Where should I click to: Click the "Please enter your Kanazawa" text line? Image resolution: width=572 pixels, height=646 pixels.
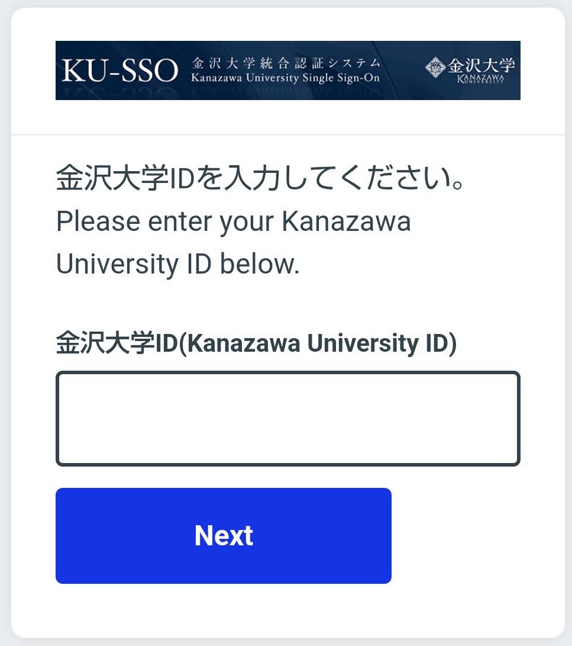click(233, 223)
